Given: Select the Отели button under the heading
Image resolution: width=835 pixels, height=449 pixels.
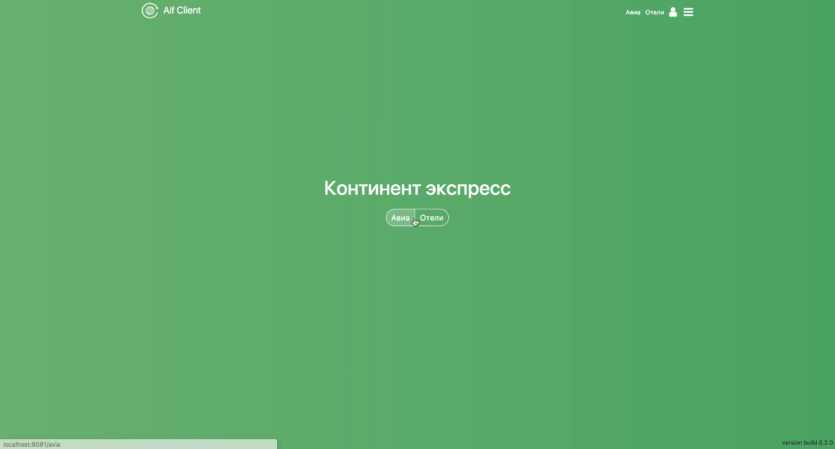Looking at the screenshot, I should [x=432, y=218].
